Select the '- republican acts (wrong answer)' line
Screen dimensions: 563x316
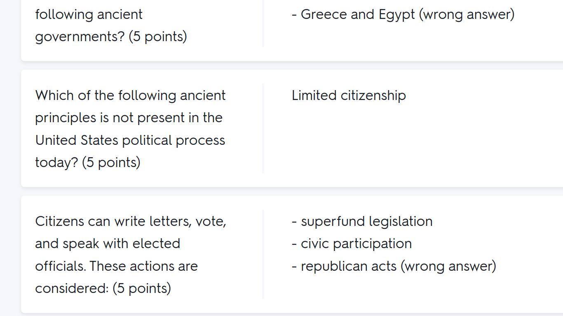coord(394,266)
